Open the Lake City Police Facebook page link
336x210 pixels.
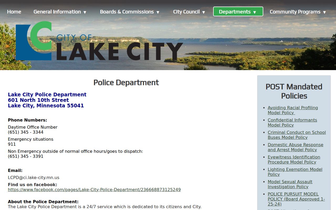click(94, 190)
